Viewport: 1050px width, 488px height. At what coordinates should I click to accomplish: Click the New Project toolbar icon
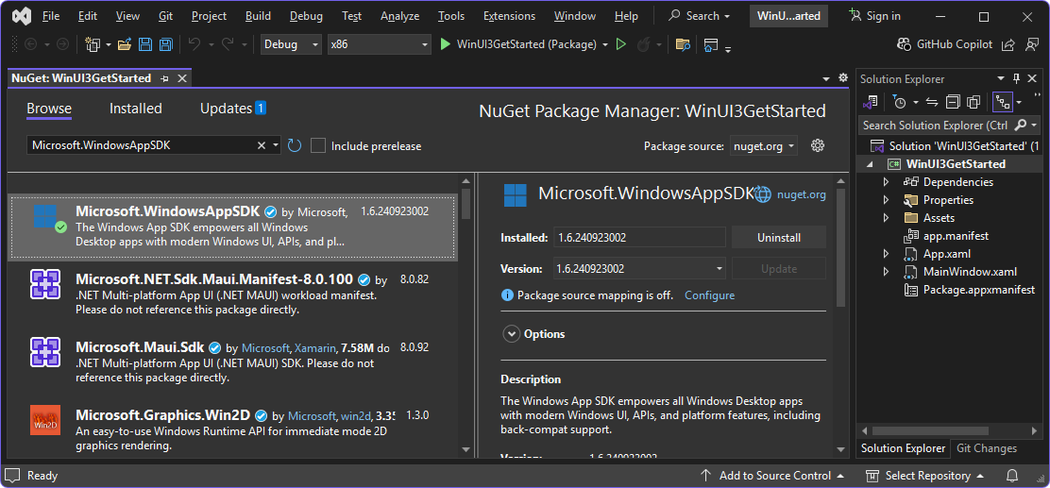click(x=93, y=45)
